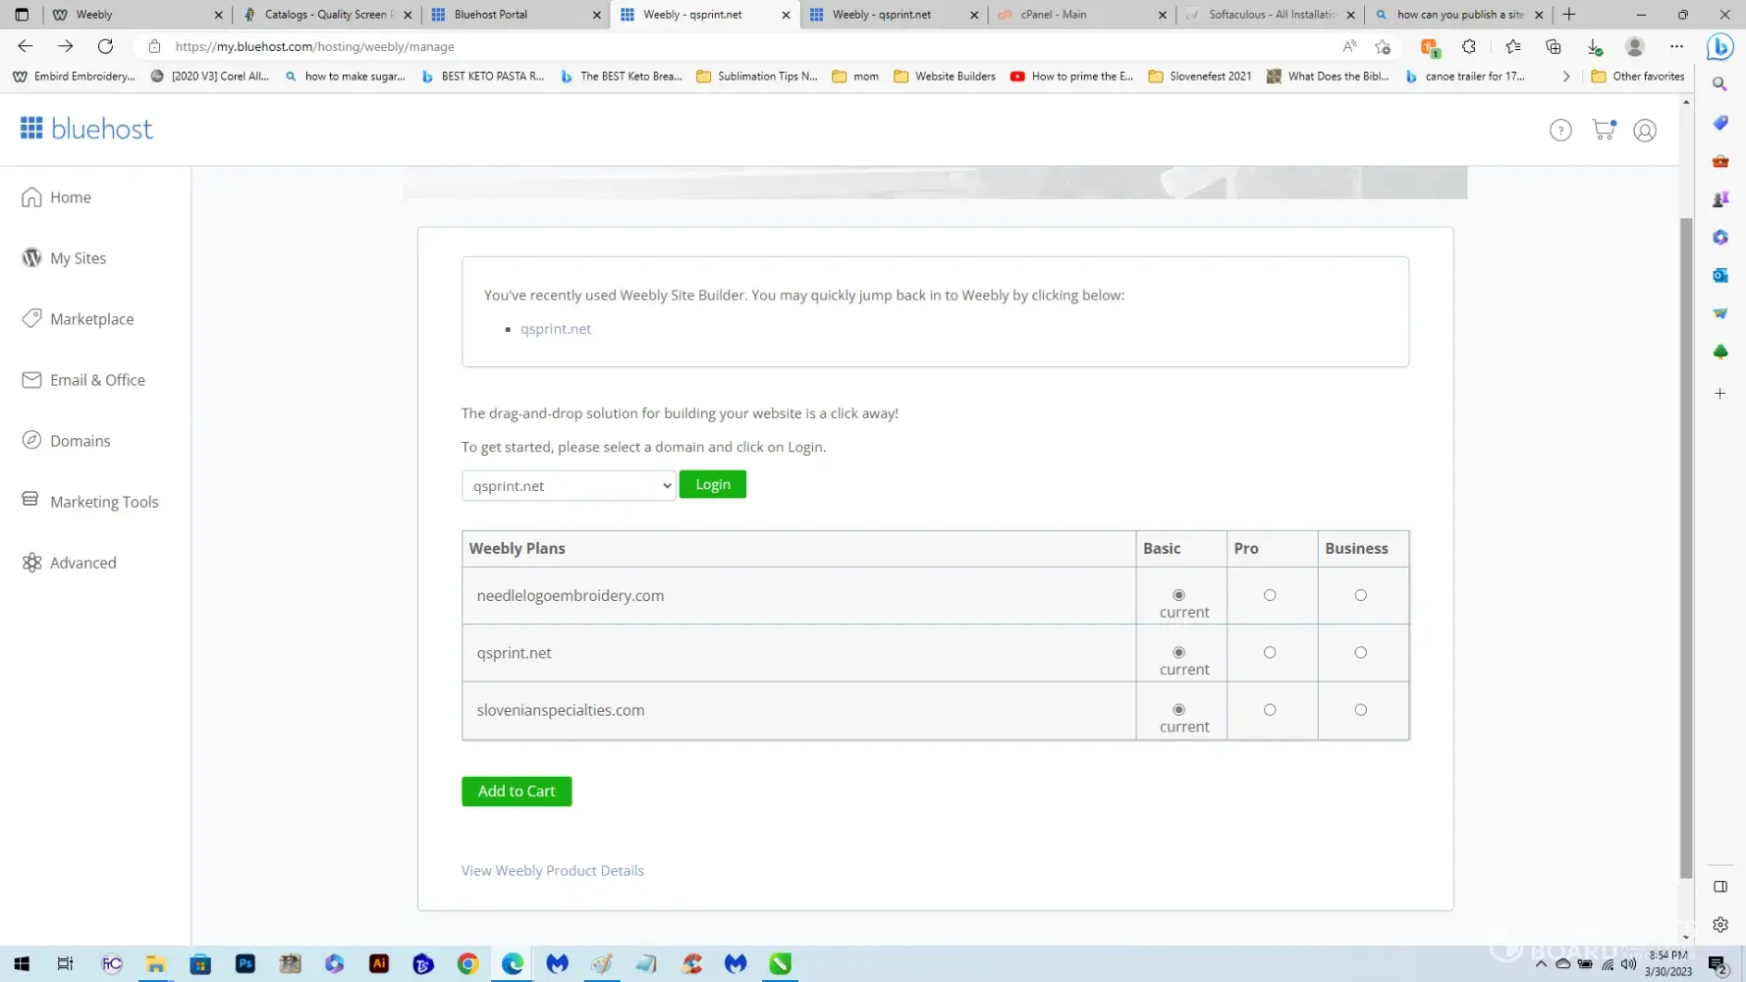Viewport: 1746px width, 982px height.
Task: Open the domain selection dropdown
Action: (569, 485)
